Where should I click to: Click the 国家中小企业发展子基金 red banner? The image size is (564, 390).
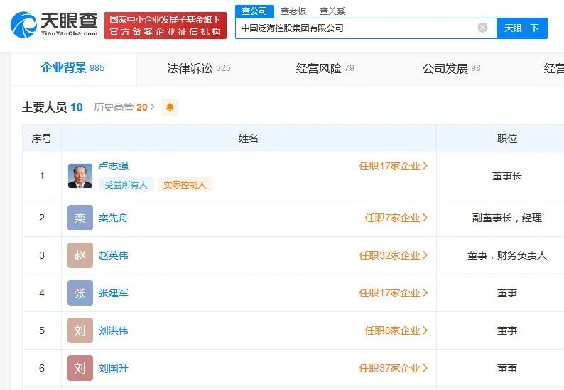(x=166, y=26)
